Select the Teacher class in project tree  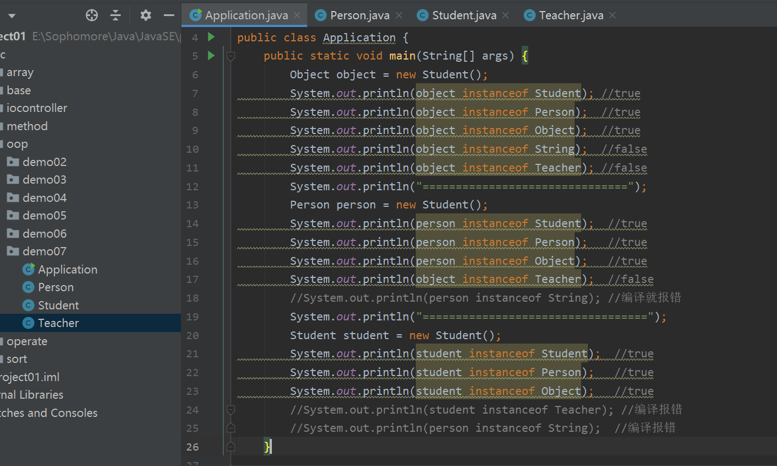(58, 323)
